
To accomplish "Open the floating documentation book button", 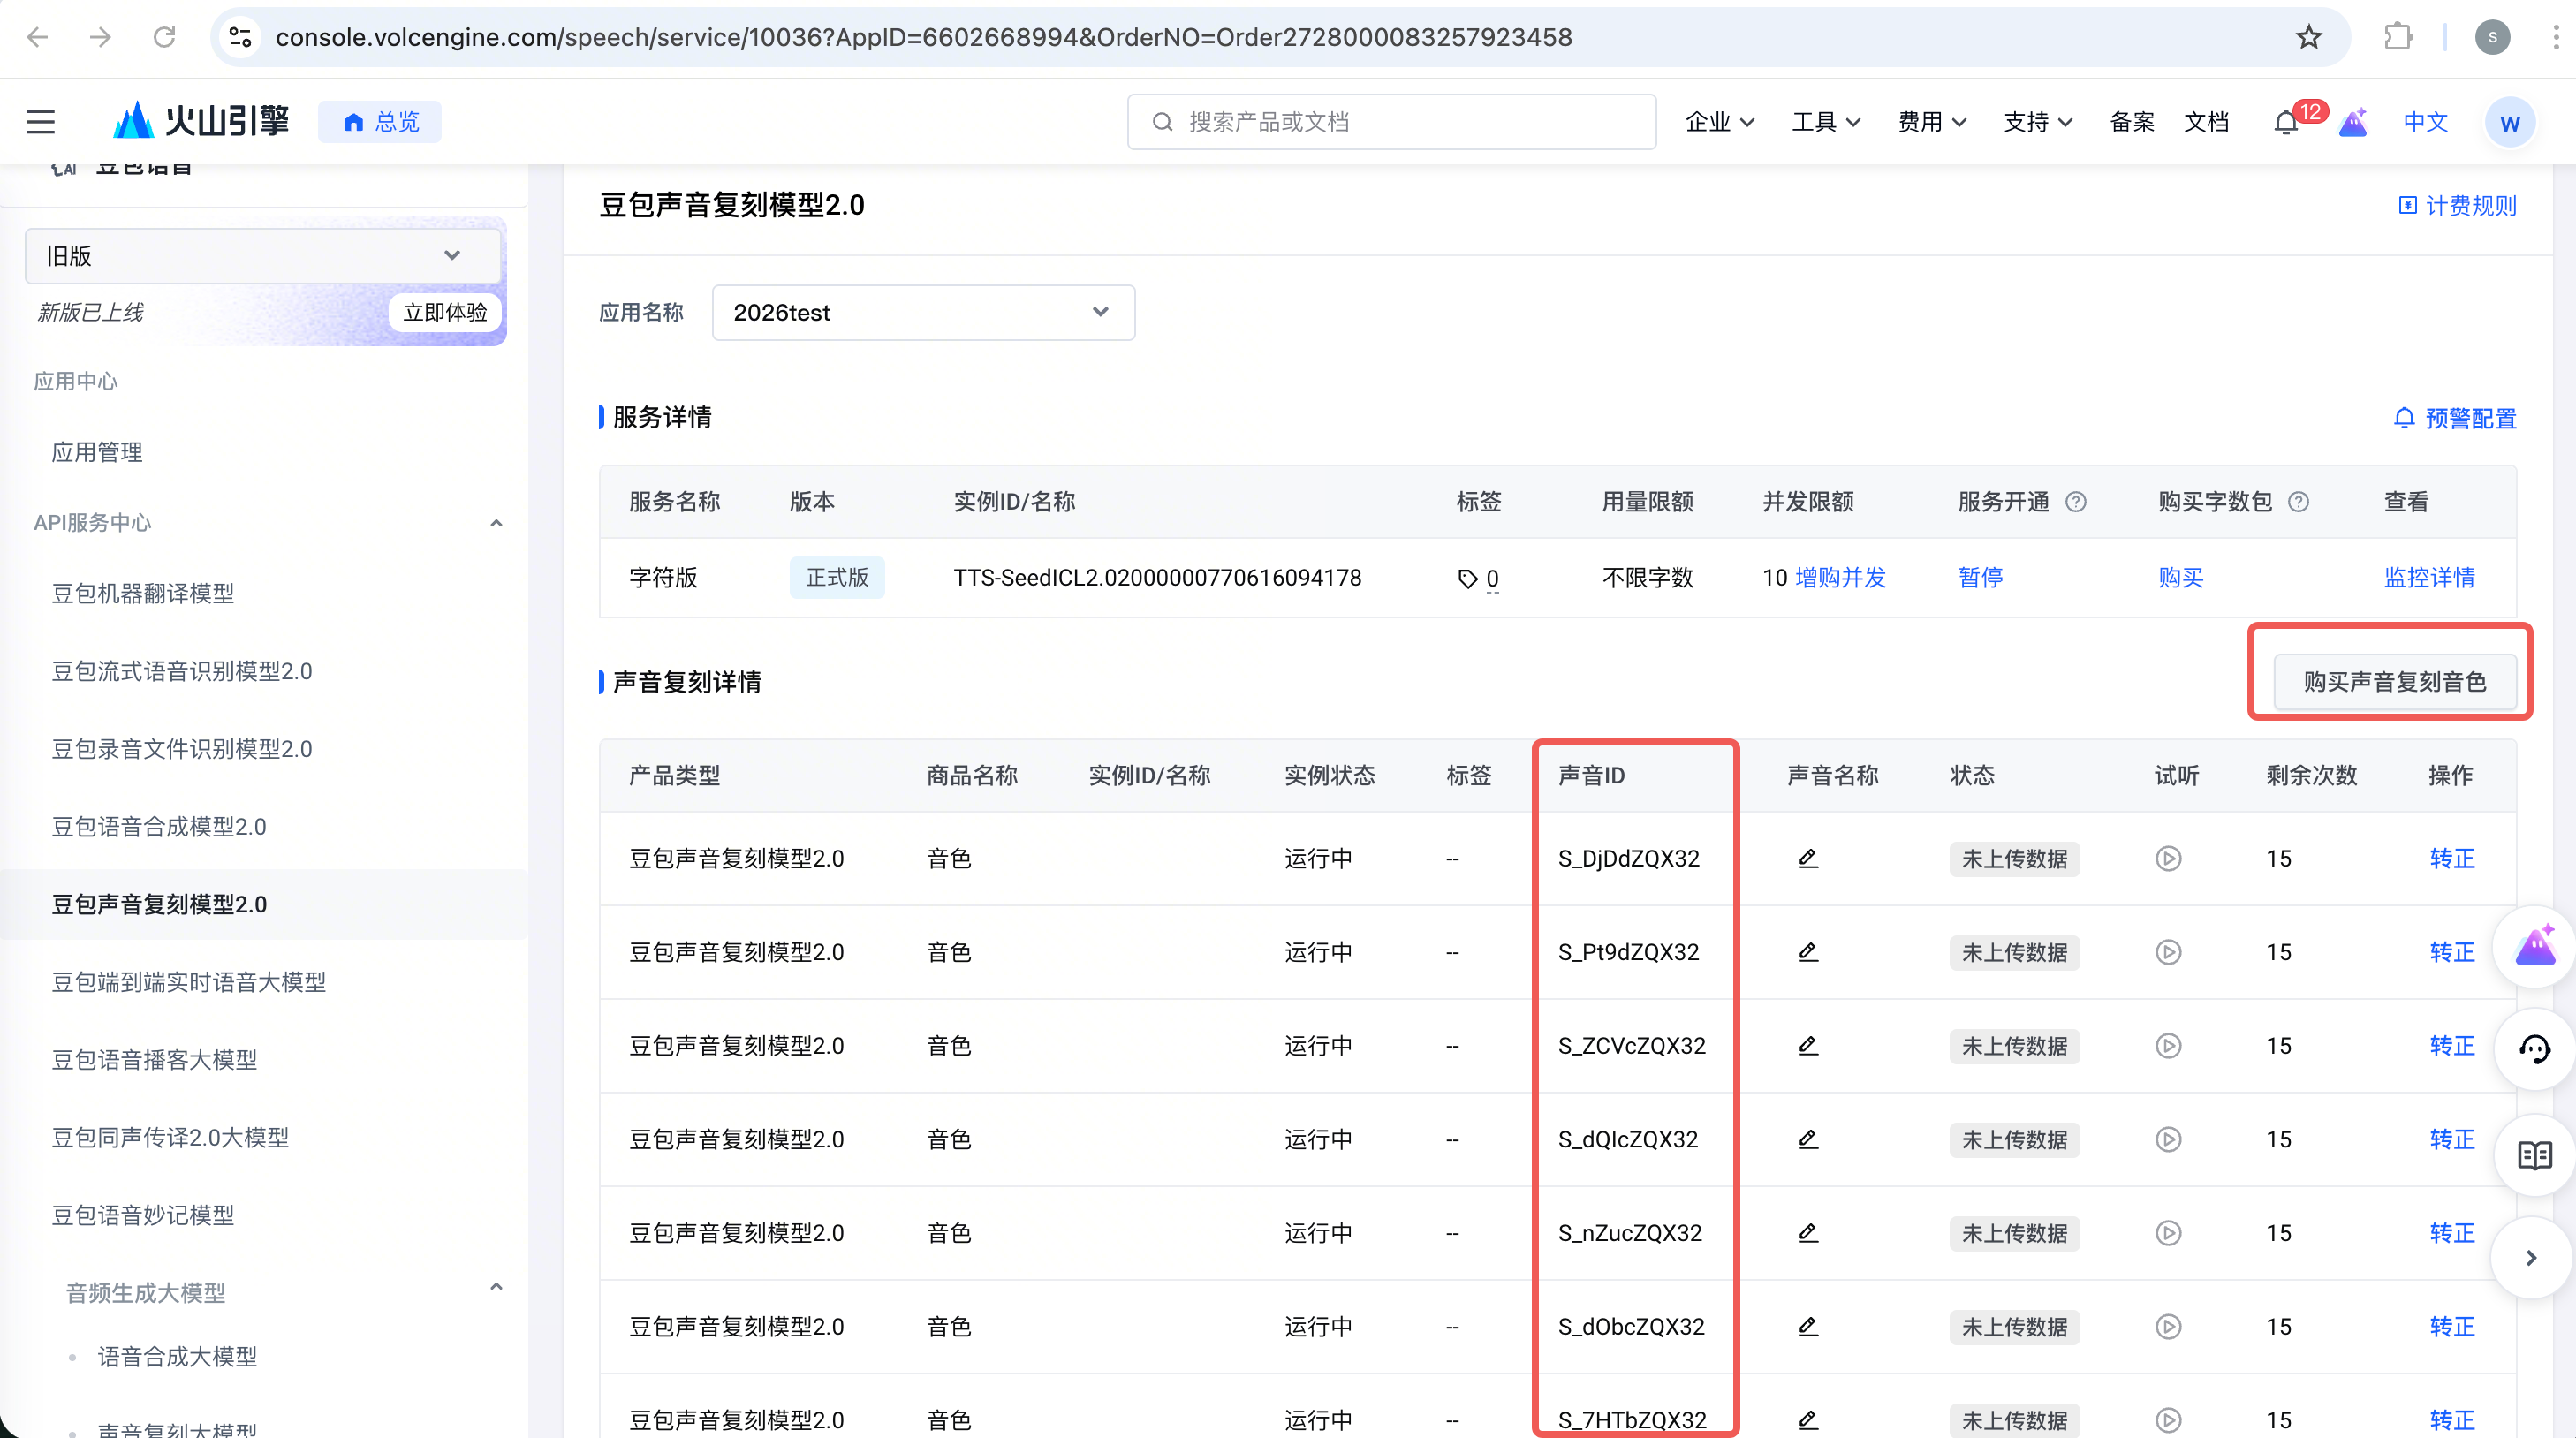I will (2534, 1155).
